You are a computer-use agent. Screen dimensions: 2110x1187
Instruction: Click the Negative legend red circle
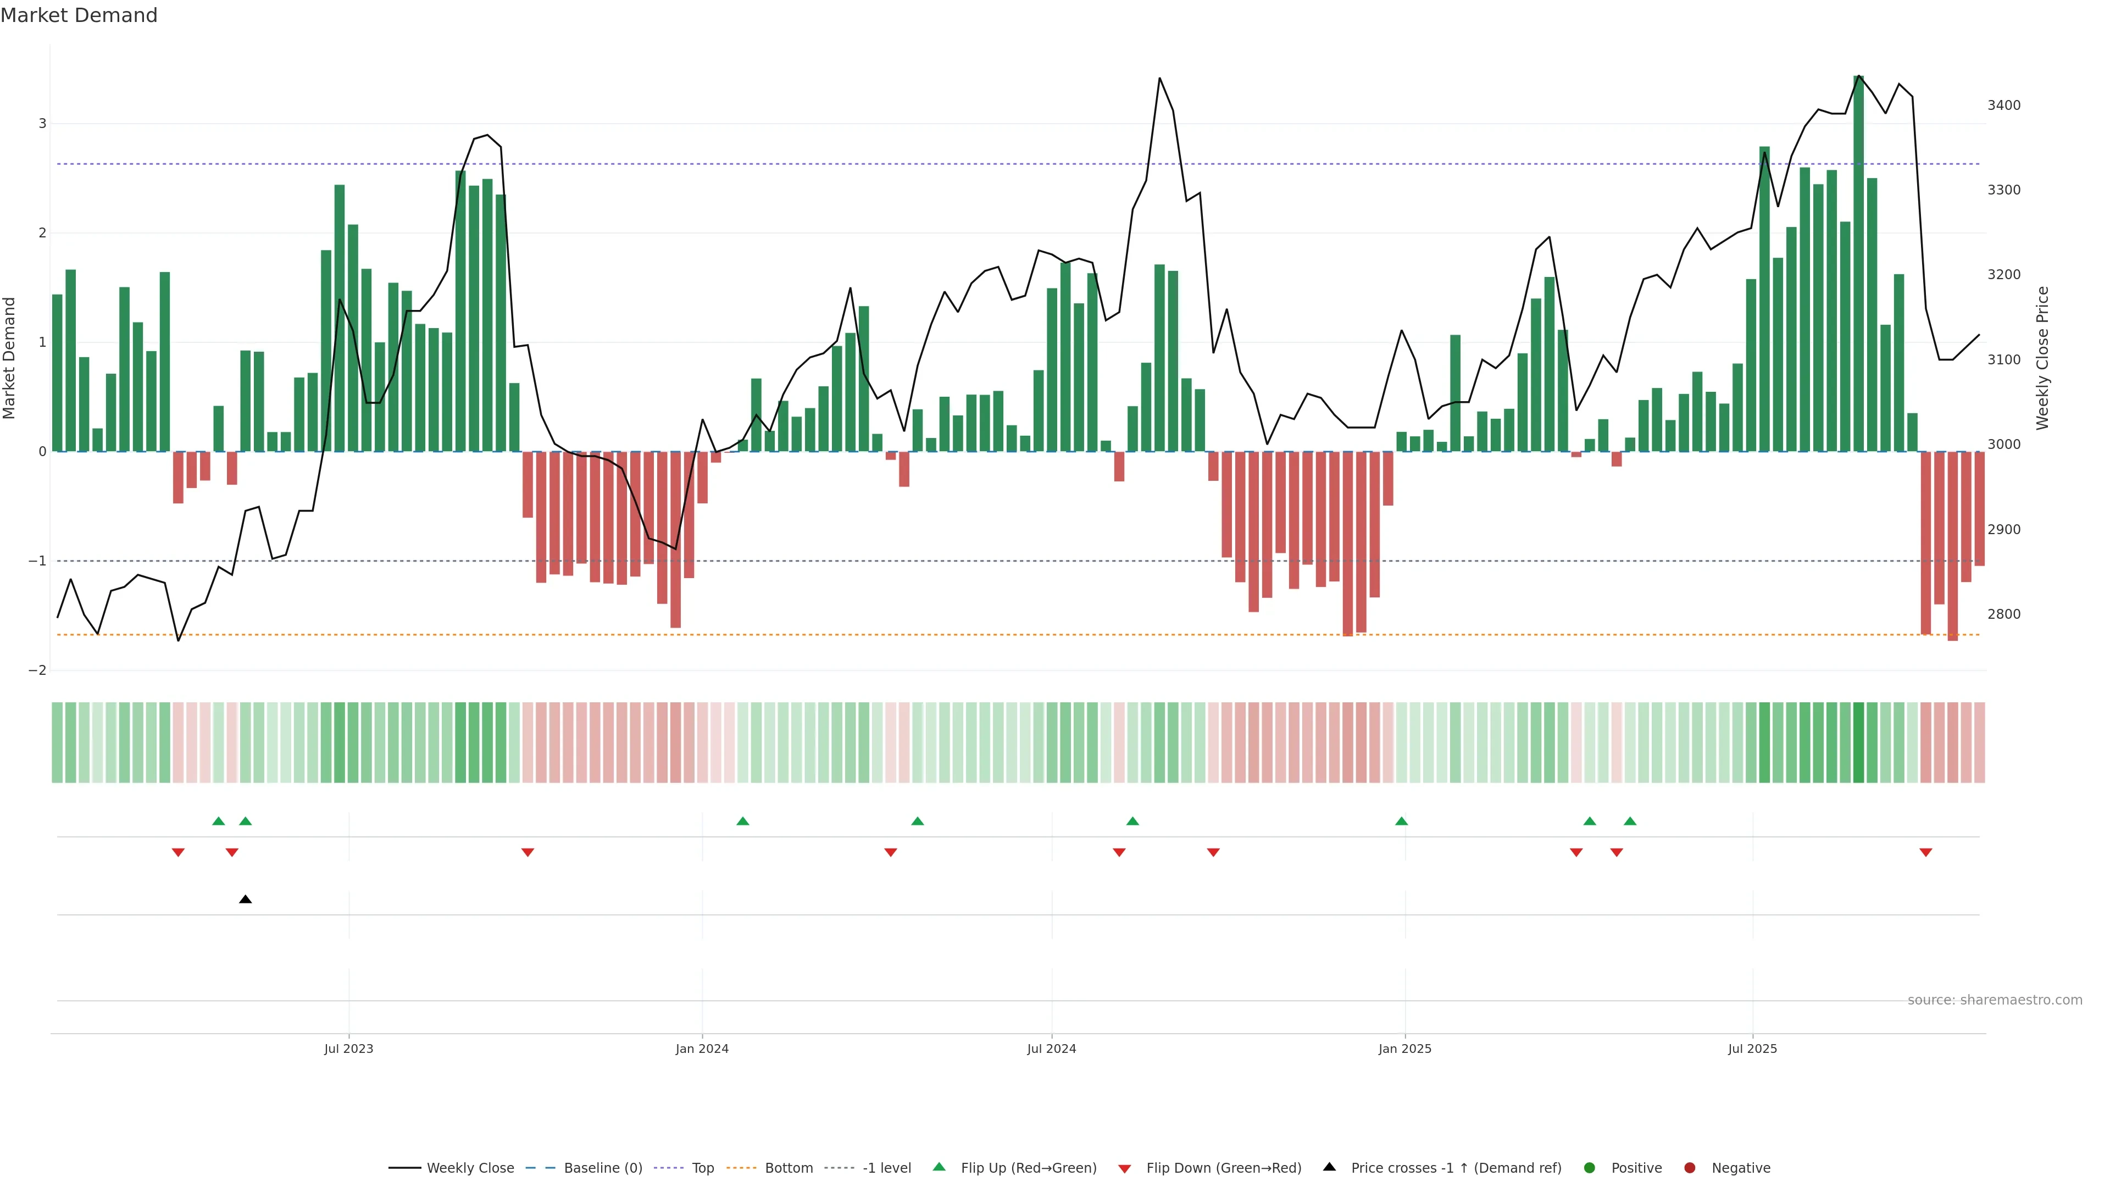click(1690, 1168)
